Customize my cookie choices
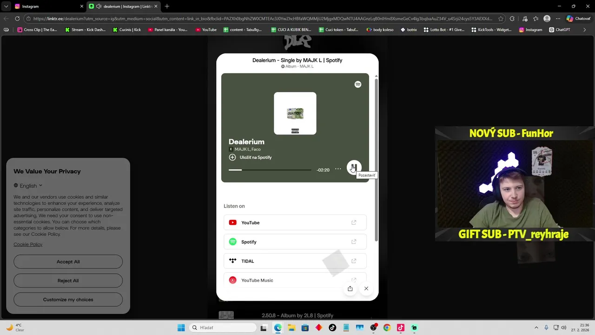The height and width of the screenshot is (335, 595). 68,300
